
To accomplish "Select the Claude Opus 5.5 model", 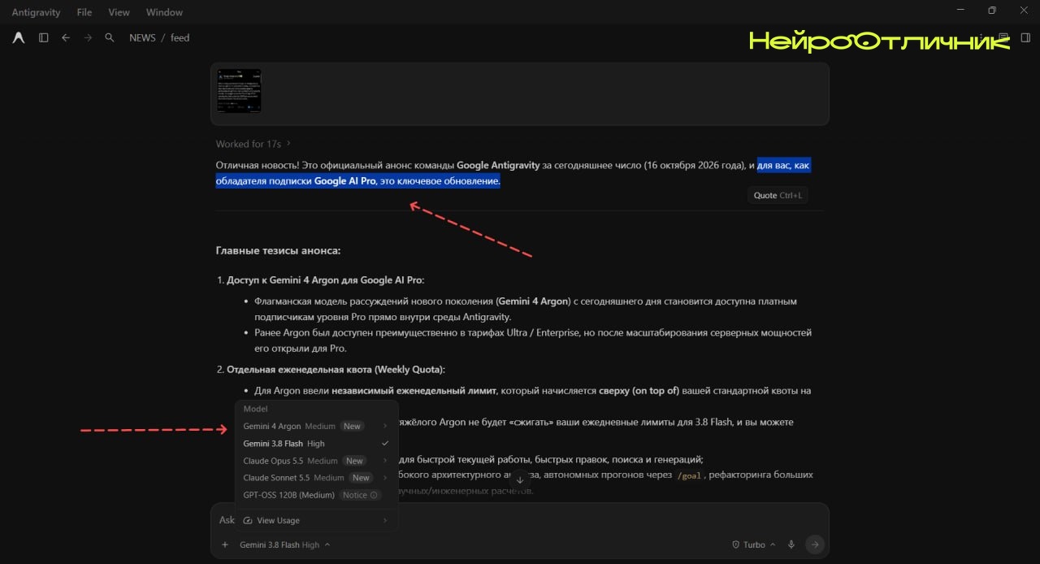I will [x=316, y=461].
